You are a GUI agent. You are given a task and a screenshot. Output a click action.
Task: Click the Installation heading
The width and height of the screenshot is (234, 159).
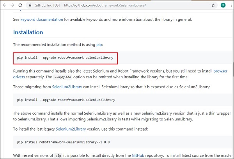pyautogui.click(x=28, y=32)
